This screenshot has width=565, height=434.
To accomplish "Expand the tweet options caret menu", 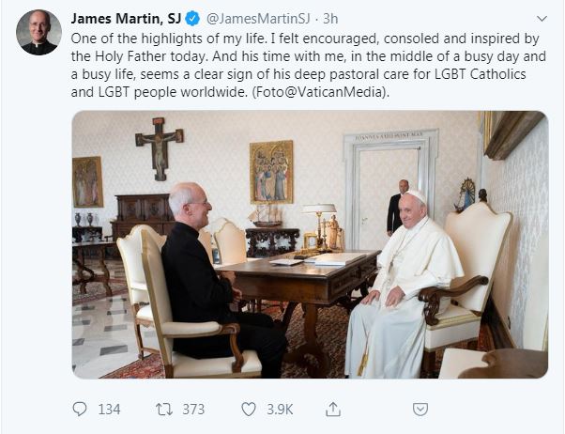I will pyautogui.click(x=542, y=18).
